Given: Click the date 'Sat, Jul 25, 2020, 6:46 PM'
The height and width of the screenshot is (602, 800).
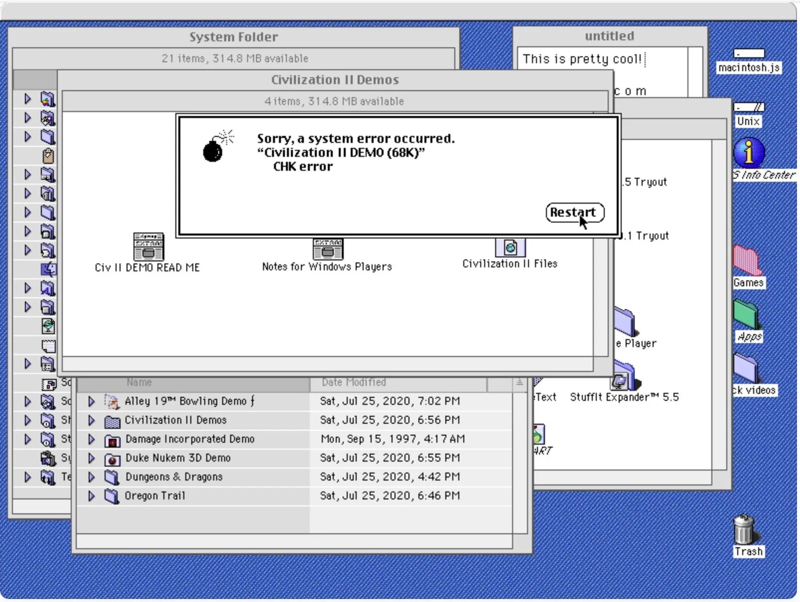Looking at the screenshot, I should 390,496.
